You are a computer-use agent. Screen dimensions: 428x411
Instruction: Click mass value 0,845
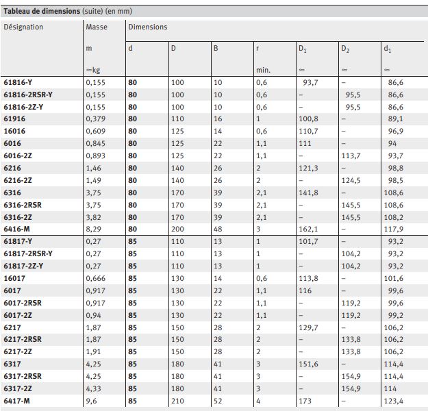tap(96, 143)
